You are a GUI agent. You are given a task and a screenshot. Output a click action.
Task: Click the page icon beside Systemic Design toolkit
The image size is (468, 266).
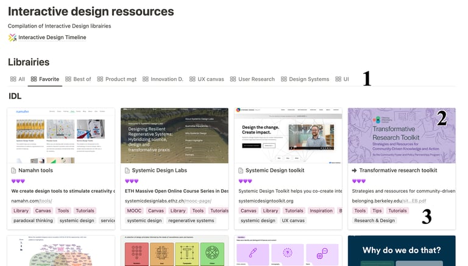point(241,171)
